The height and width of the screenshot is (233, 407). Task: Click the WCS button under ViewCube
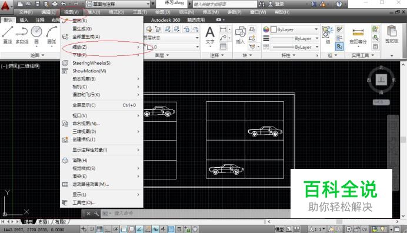click(x=381, y=102)
